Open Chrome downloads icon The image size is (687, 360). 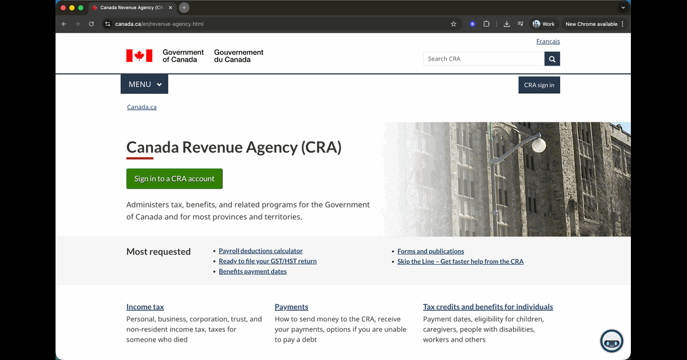coord(507,24)
